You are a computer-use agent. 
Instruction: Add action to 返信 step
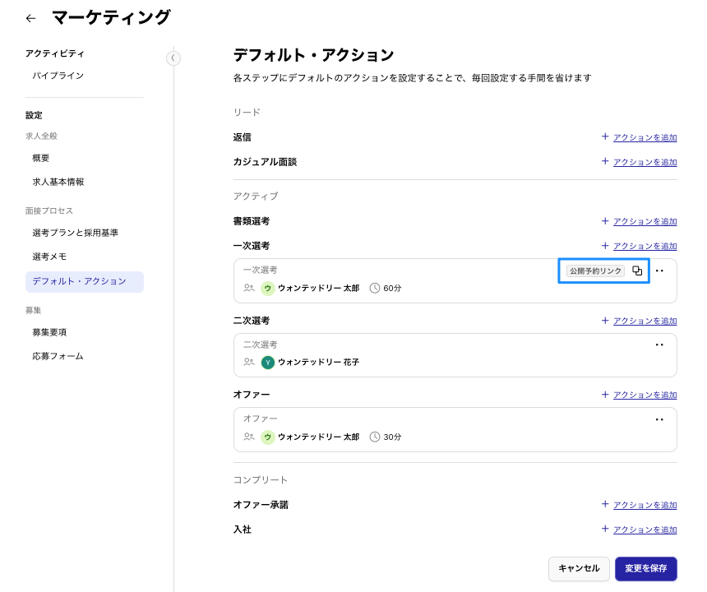click(639, 137)
